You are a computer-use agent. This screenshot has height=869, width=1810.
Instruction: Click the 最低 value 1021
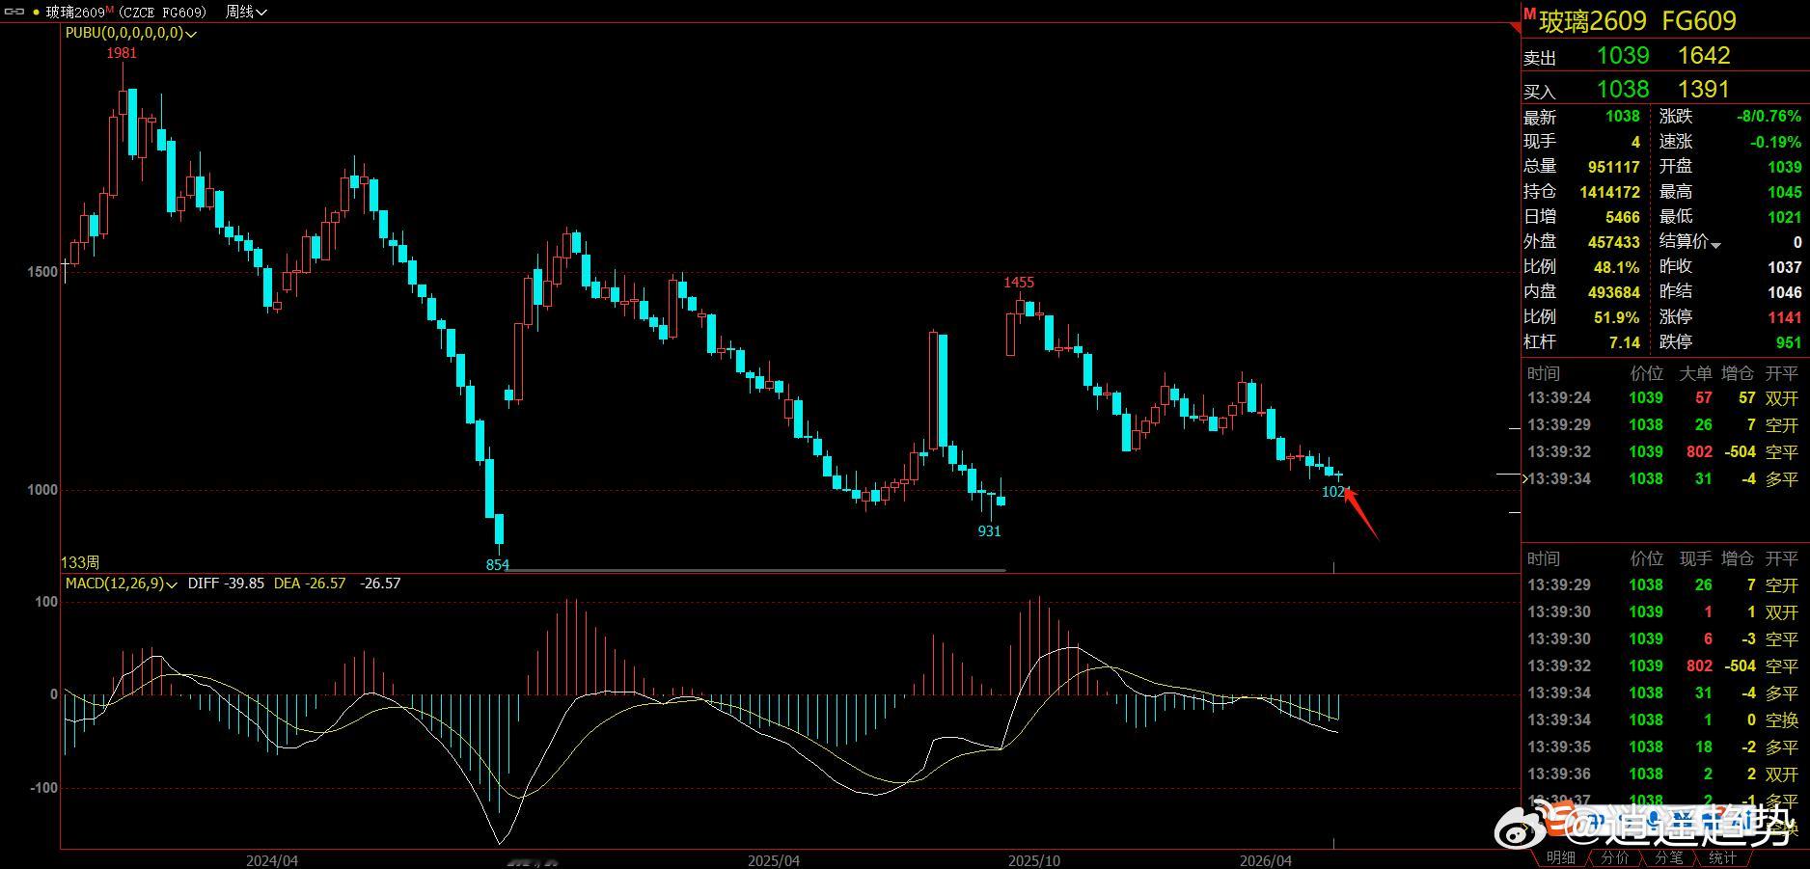[1784, 217]
